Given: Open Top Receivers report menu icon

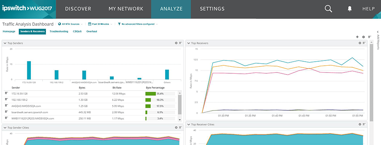Looking at the screenshot, I should coord(364,43).
